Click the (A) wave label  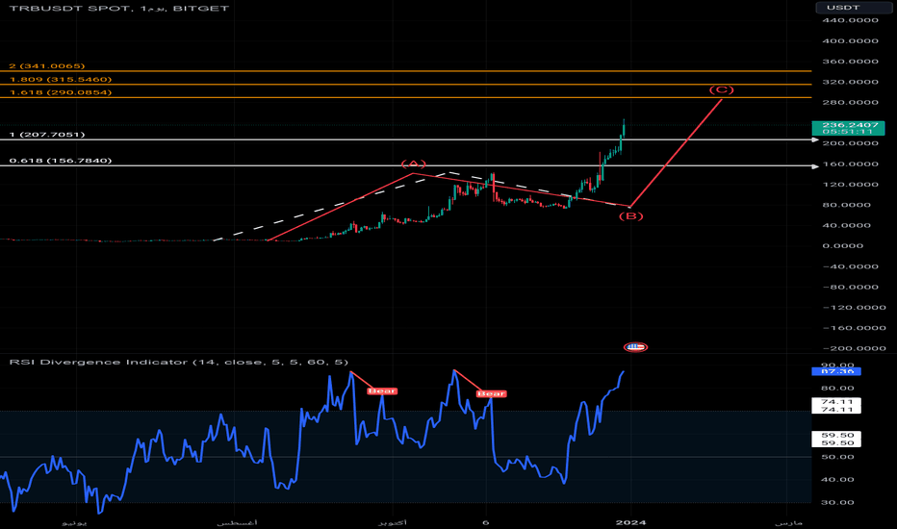[x=414, y=164]
